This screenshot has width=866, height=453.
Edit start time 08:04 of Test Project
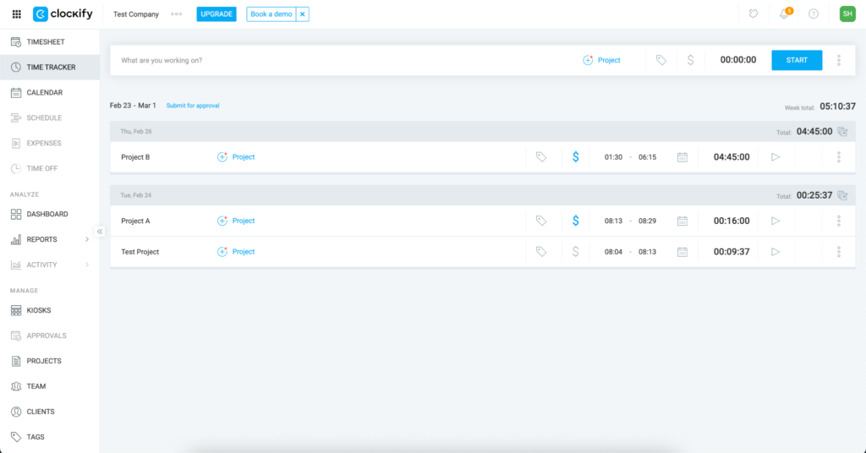[x=613, y=252]
